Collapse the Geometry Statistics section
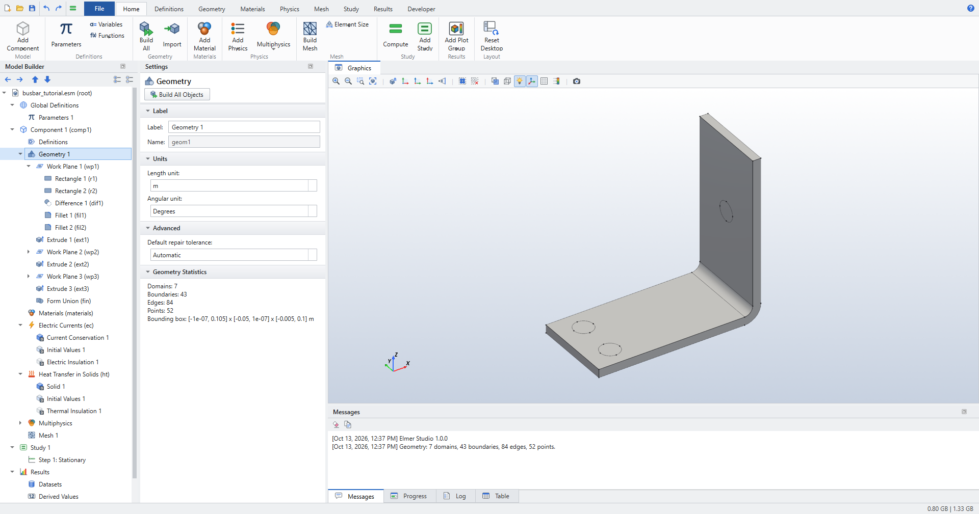Screen dimensions: 979x514 (148, 272)
